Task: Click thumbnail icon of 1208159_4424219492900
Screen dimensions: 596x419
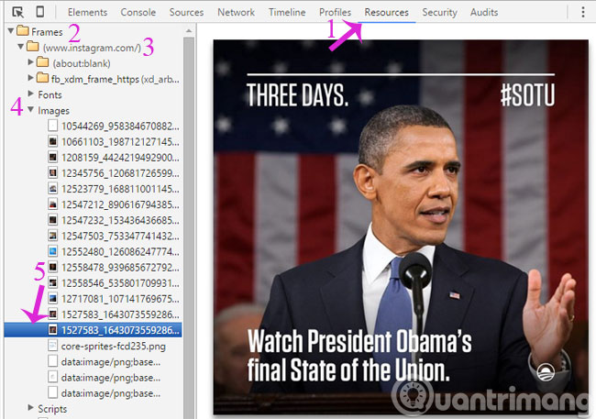Action: click(x=53, y=157)
